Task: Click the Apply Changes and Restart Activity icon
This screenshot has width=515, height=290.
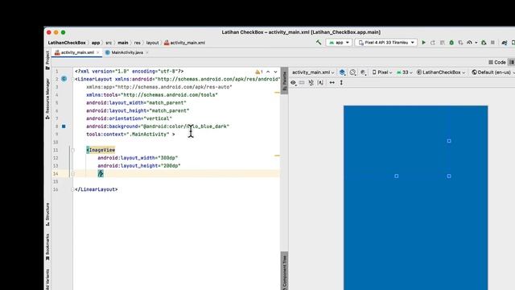Action: tap(433, 43)
